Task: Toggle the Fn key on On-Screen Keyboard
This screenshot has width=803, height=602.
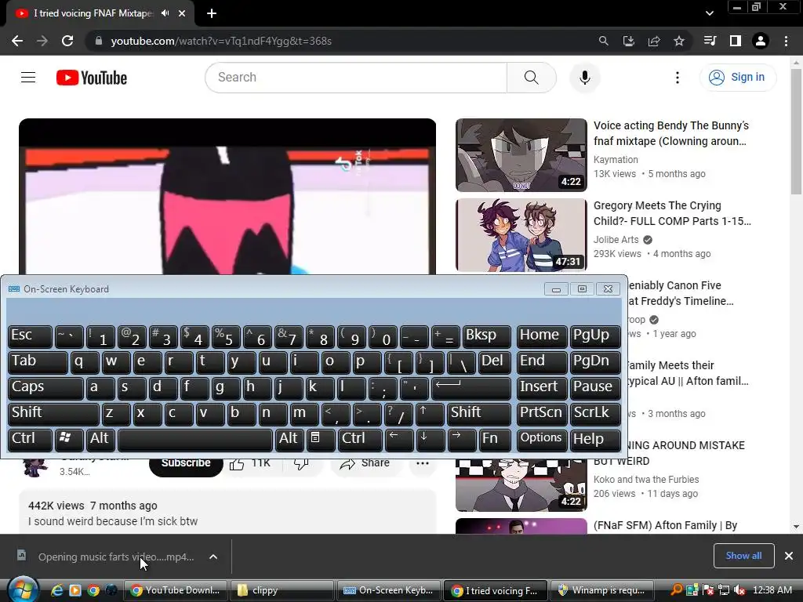Action: tap(495, 440)
